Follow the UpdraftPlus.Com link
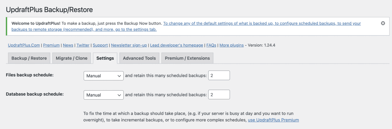 pyautogui.click(x=24, y=45)
